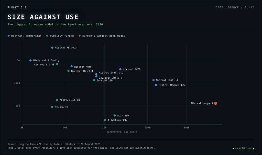Screen dimensions: 262x155
Task: Select the Mistral Small 3.2 dot
Action: [96, 74]
